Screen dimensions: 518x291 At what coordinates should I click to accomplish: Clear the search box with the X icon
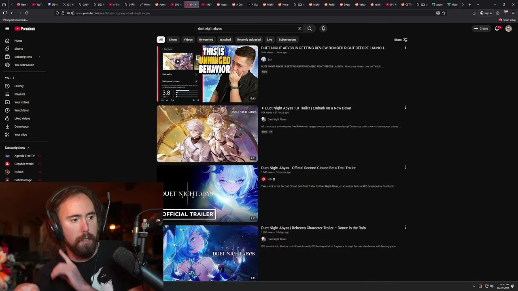300,29
